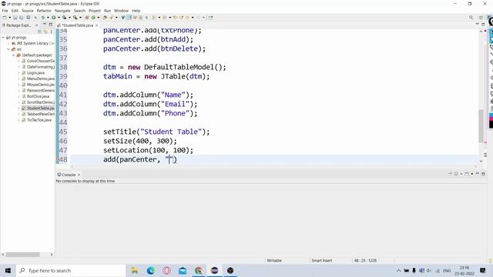Screen dimensions: 493x277
Task: Click the New file toolbar icon
Action: click(5, 18)
